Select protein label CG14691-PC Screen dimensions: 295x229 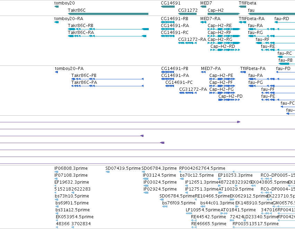tap(179, 82)
